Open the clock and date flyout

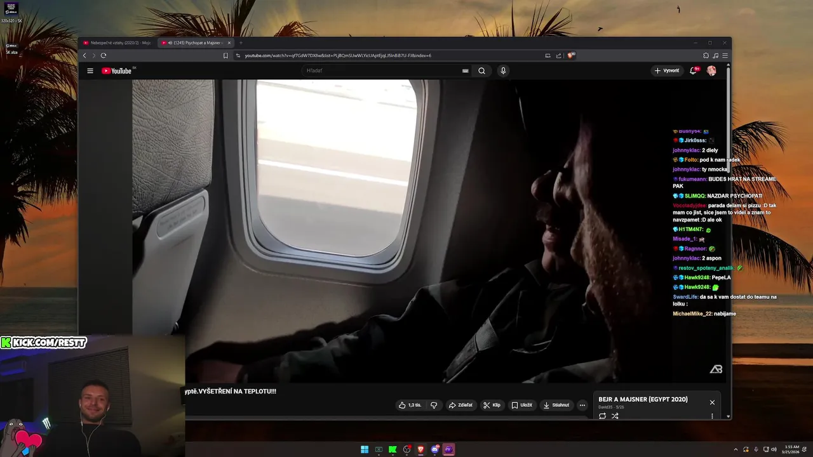point(791,449)
